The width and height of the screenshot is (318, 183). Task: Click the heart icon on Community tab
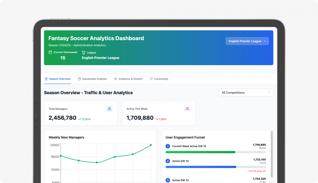point(151,79)
